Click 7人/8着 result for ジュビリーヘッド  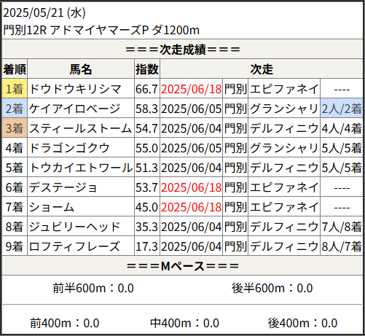coord(342,227)
